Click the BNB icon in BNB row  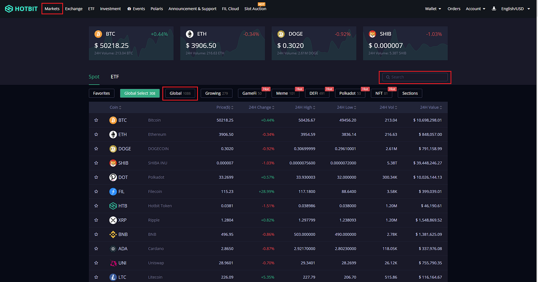[x=113, y=234]
